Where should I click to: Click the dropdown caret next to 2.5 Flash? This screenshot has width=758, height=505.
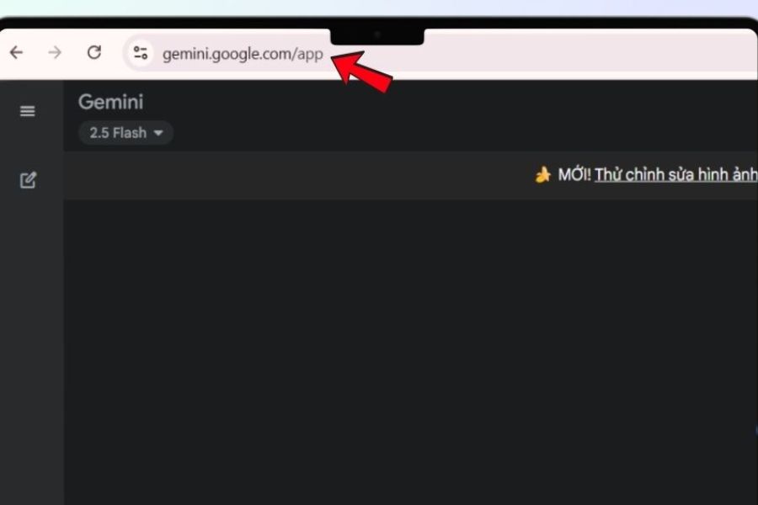158,133
